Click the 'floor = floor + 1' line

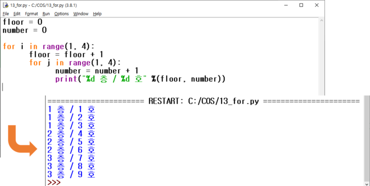[x=66, y=54]
